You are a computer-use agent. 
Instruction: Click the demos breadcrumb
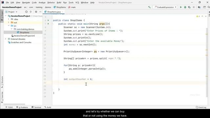(x=48, y=7)
